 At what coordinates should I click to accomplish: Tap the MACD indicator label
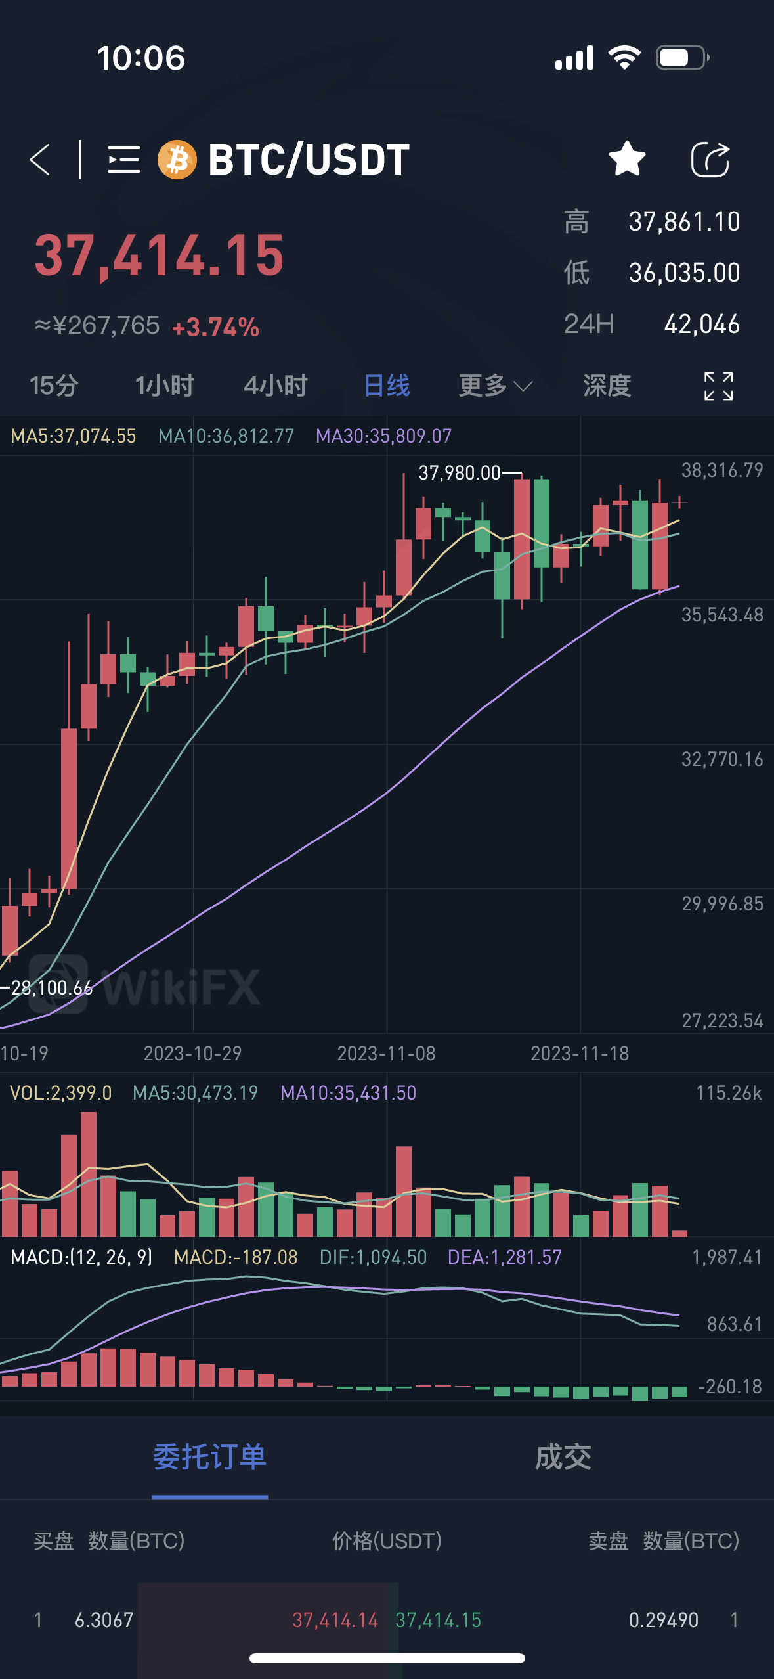tap(81, 1257)
